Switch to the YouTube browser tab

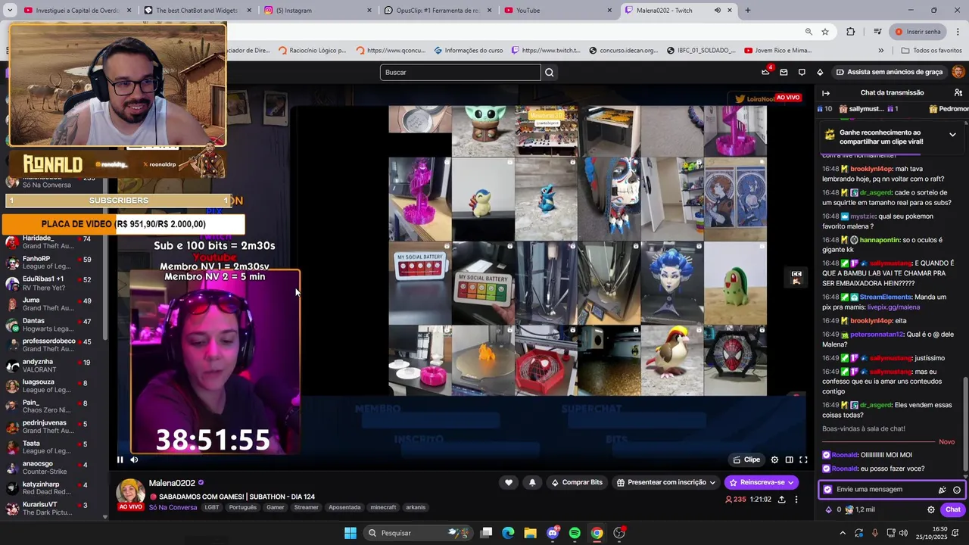pyautogui.click(x=558, y=11)
